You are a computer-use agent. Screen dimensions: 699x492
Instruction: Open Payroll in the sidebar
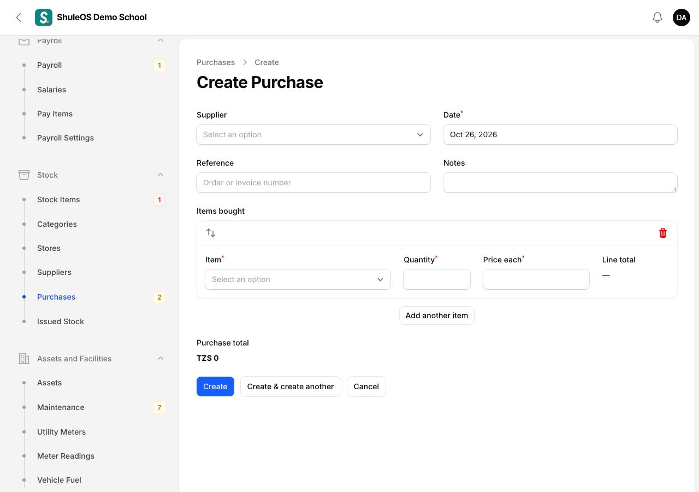click(49, 65)
